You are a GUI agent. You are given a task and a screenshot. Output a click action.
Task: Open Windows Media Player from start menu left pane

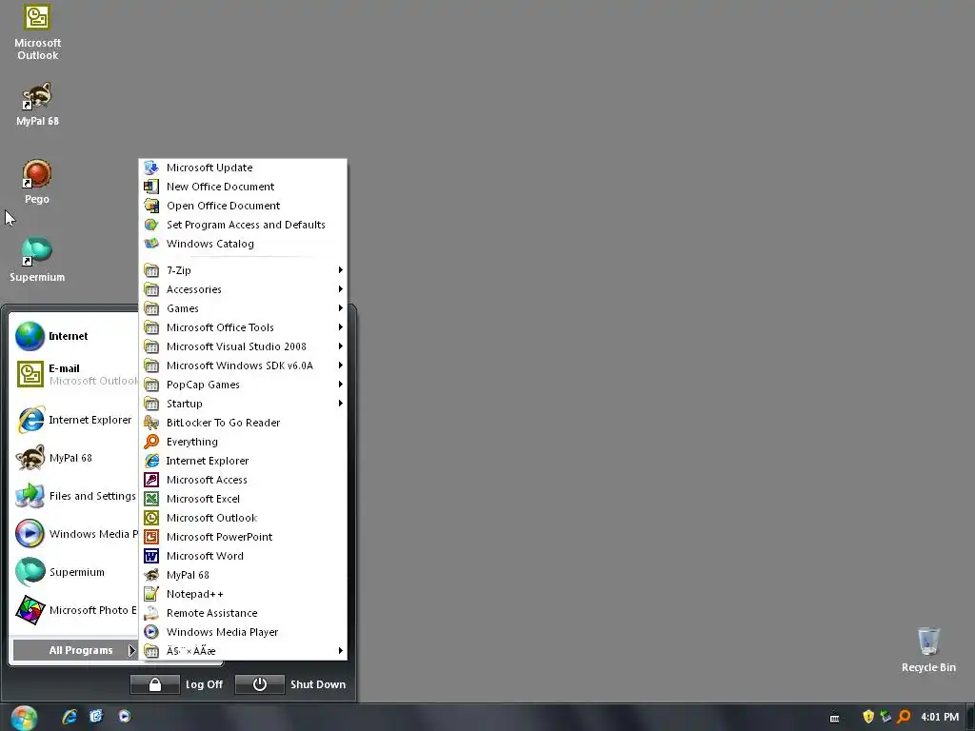point(74,534)
